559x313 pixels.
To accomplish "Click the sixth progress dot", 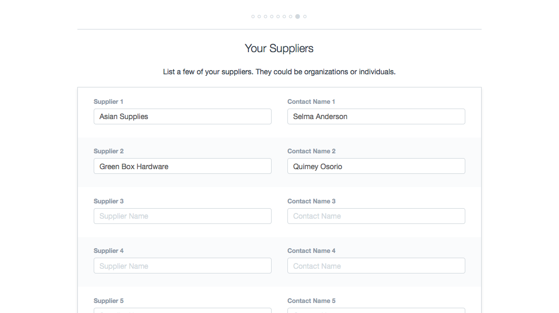I will (285, 17).
